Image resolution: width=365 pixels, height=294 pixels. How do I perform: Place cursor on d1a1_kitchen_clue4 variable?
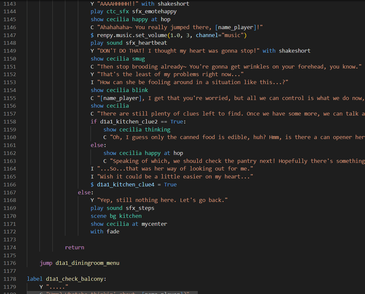[125, 185]
